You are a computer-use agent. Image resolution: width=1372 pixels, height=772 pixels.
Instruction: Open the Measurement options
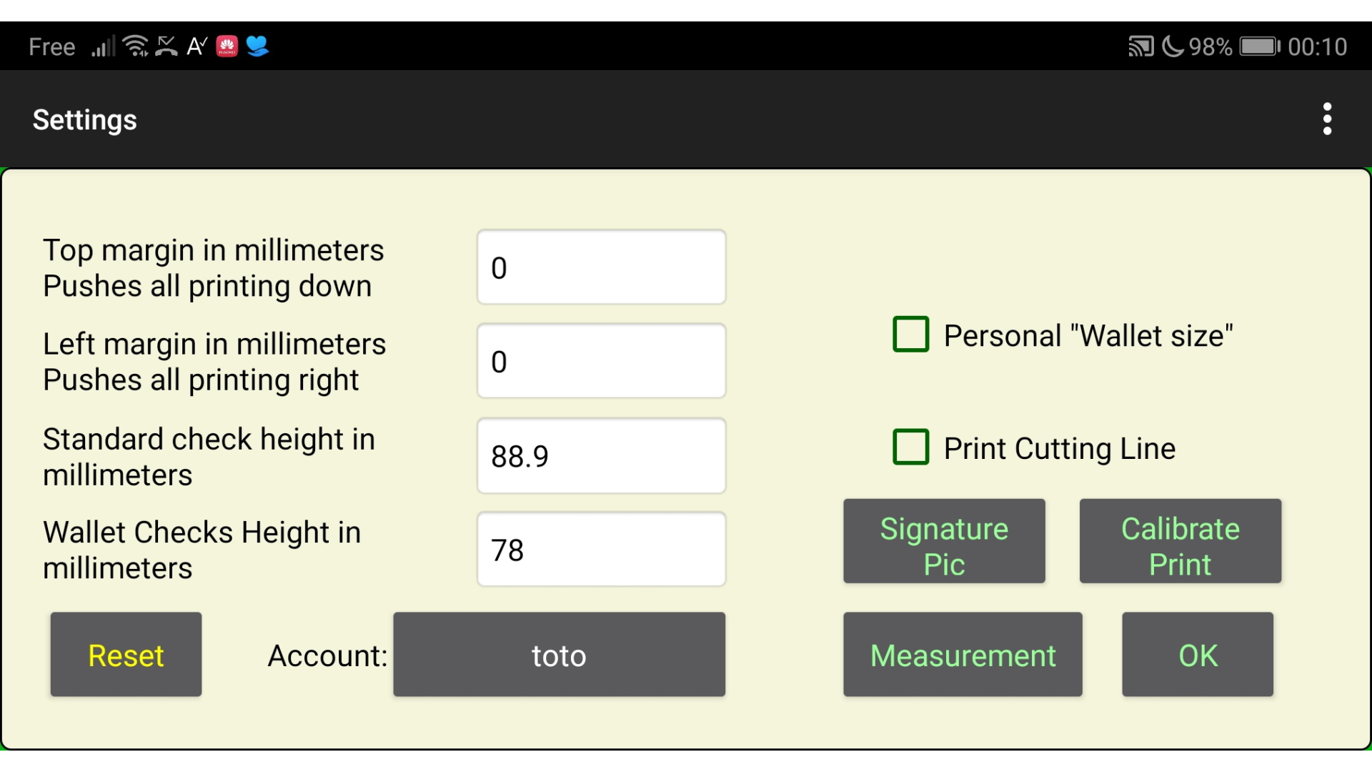point(963,654)
